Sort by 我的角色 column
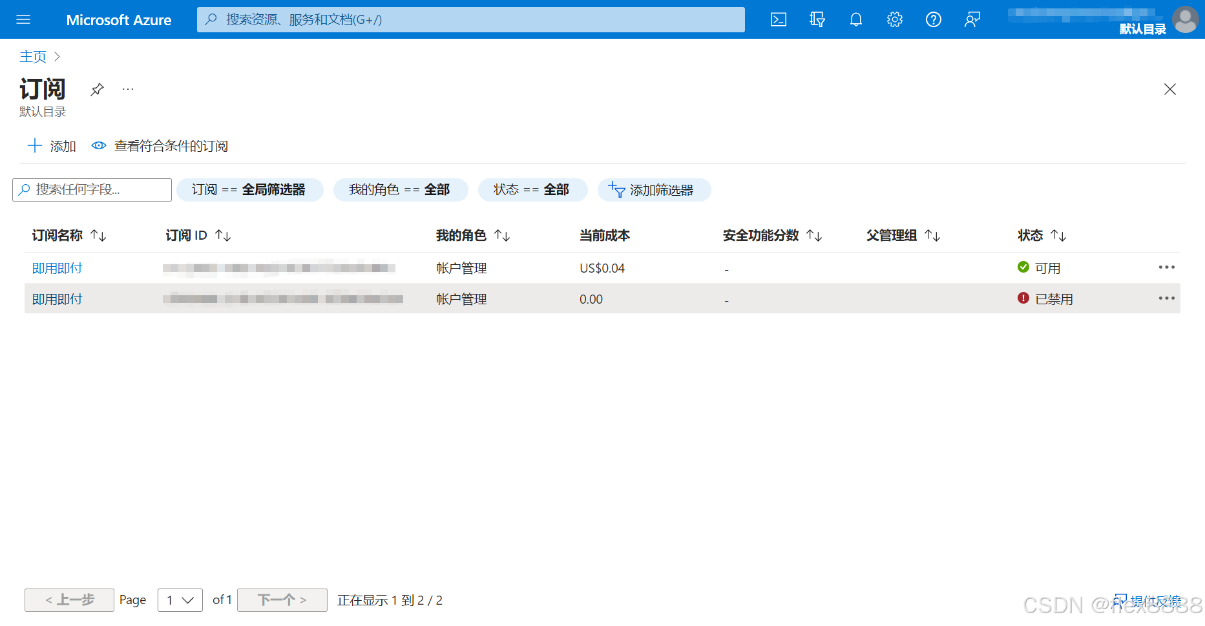The image size is (1205, 626). point(473,235)
